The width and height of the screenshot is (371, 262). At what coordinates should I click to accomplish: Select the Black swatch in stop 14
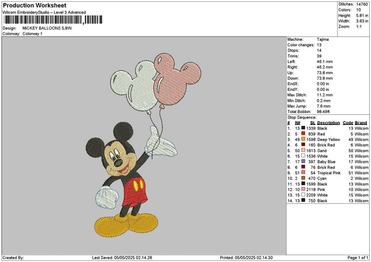click(x=303, y=200)
